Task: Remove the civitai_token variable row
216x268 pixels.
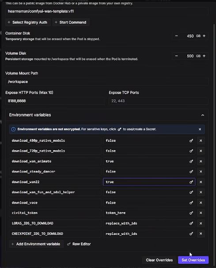Action: coord(201,213)
